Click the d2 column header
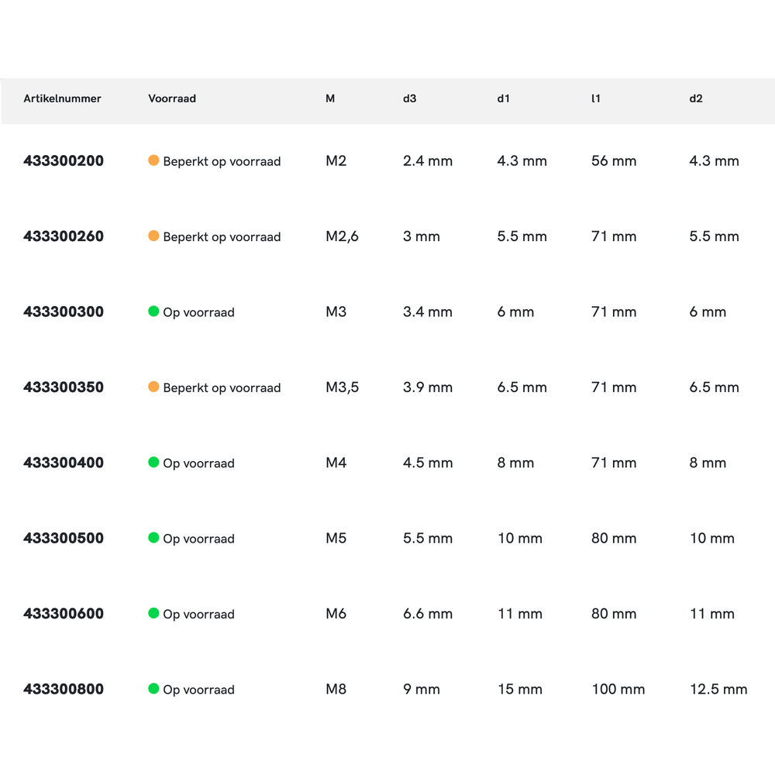Image resolution: width=775 pixels, height=775 pixels. (696, 99)
